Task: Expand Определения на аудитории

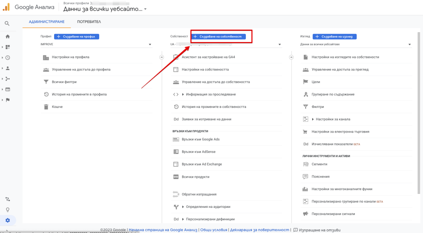Action: (183, 207)
